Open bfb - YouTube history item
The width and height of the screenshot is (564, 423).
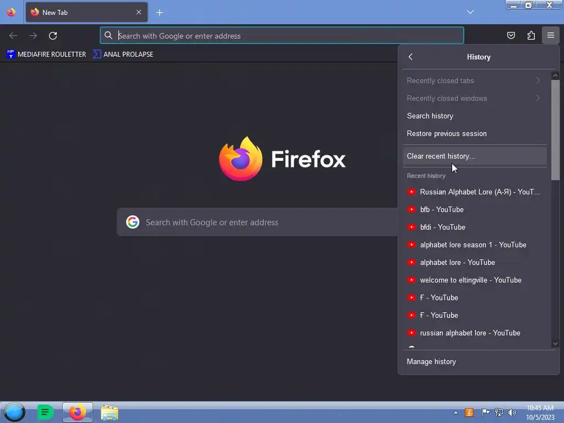click(x=474, y=209)
